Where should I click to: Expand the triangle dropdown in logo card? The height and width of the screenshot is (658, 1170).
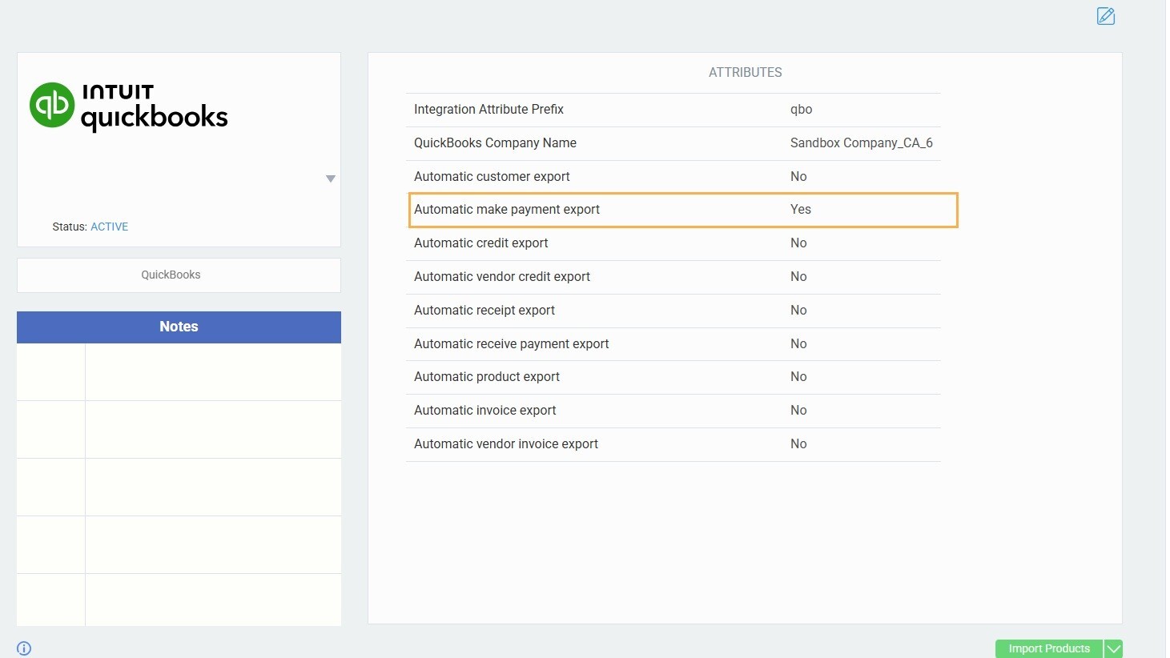tap(330, 179)
